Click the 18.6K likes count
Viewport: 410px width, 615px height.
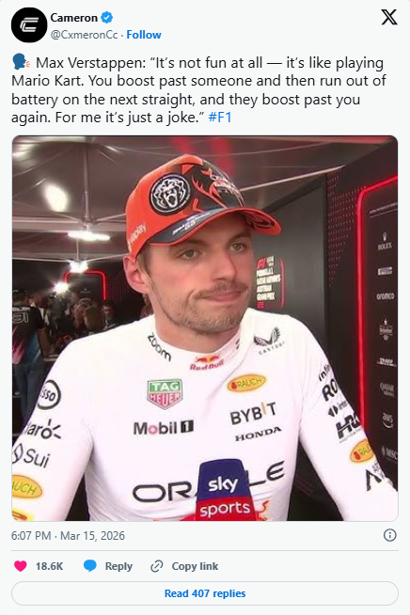(x=50, y=566)
